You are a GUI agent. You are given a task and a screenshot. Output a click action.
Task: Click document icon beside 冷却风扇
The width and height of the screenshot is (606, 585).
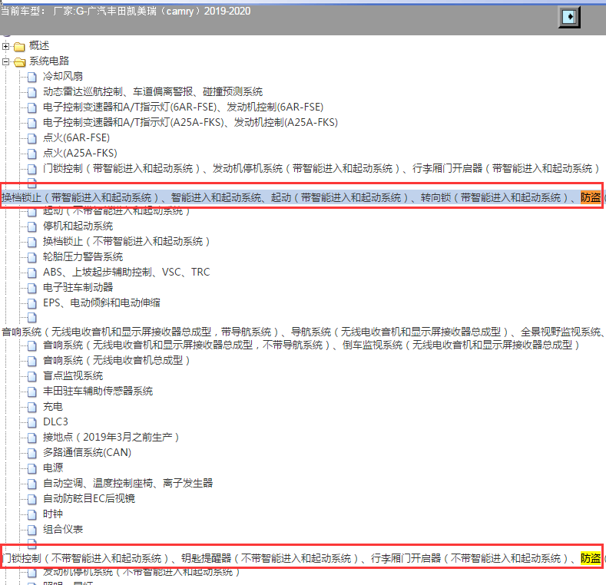coord(32,77)
